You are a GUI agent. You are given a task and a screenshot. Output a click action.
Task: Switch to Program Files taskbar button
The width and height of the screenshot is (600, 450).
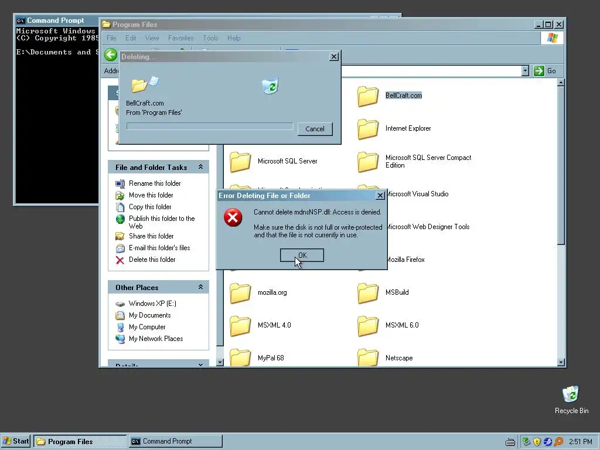point(80,441)
